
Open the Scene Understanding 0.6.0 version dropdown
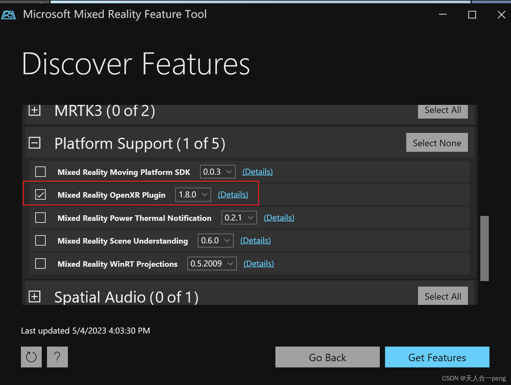(216, 240)
